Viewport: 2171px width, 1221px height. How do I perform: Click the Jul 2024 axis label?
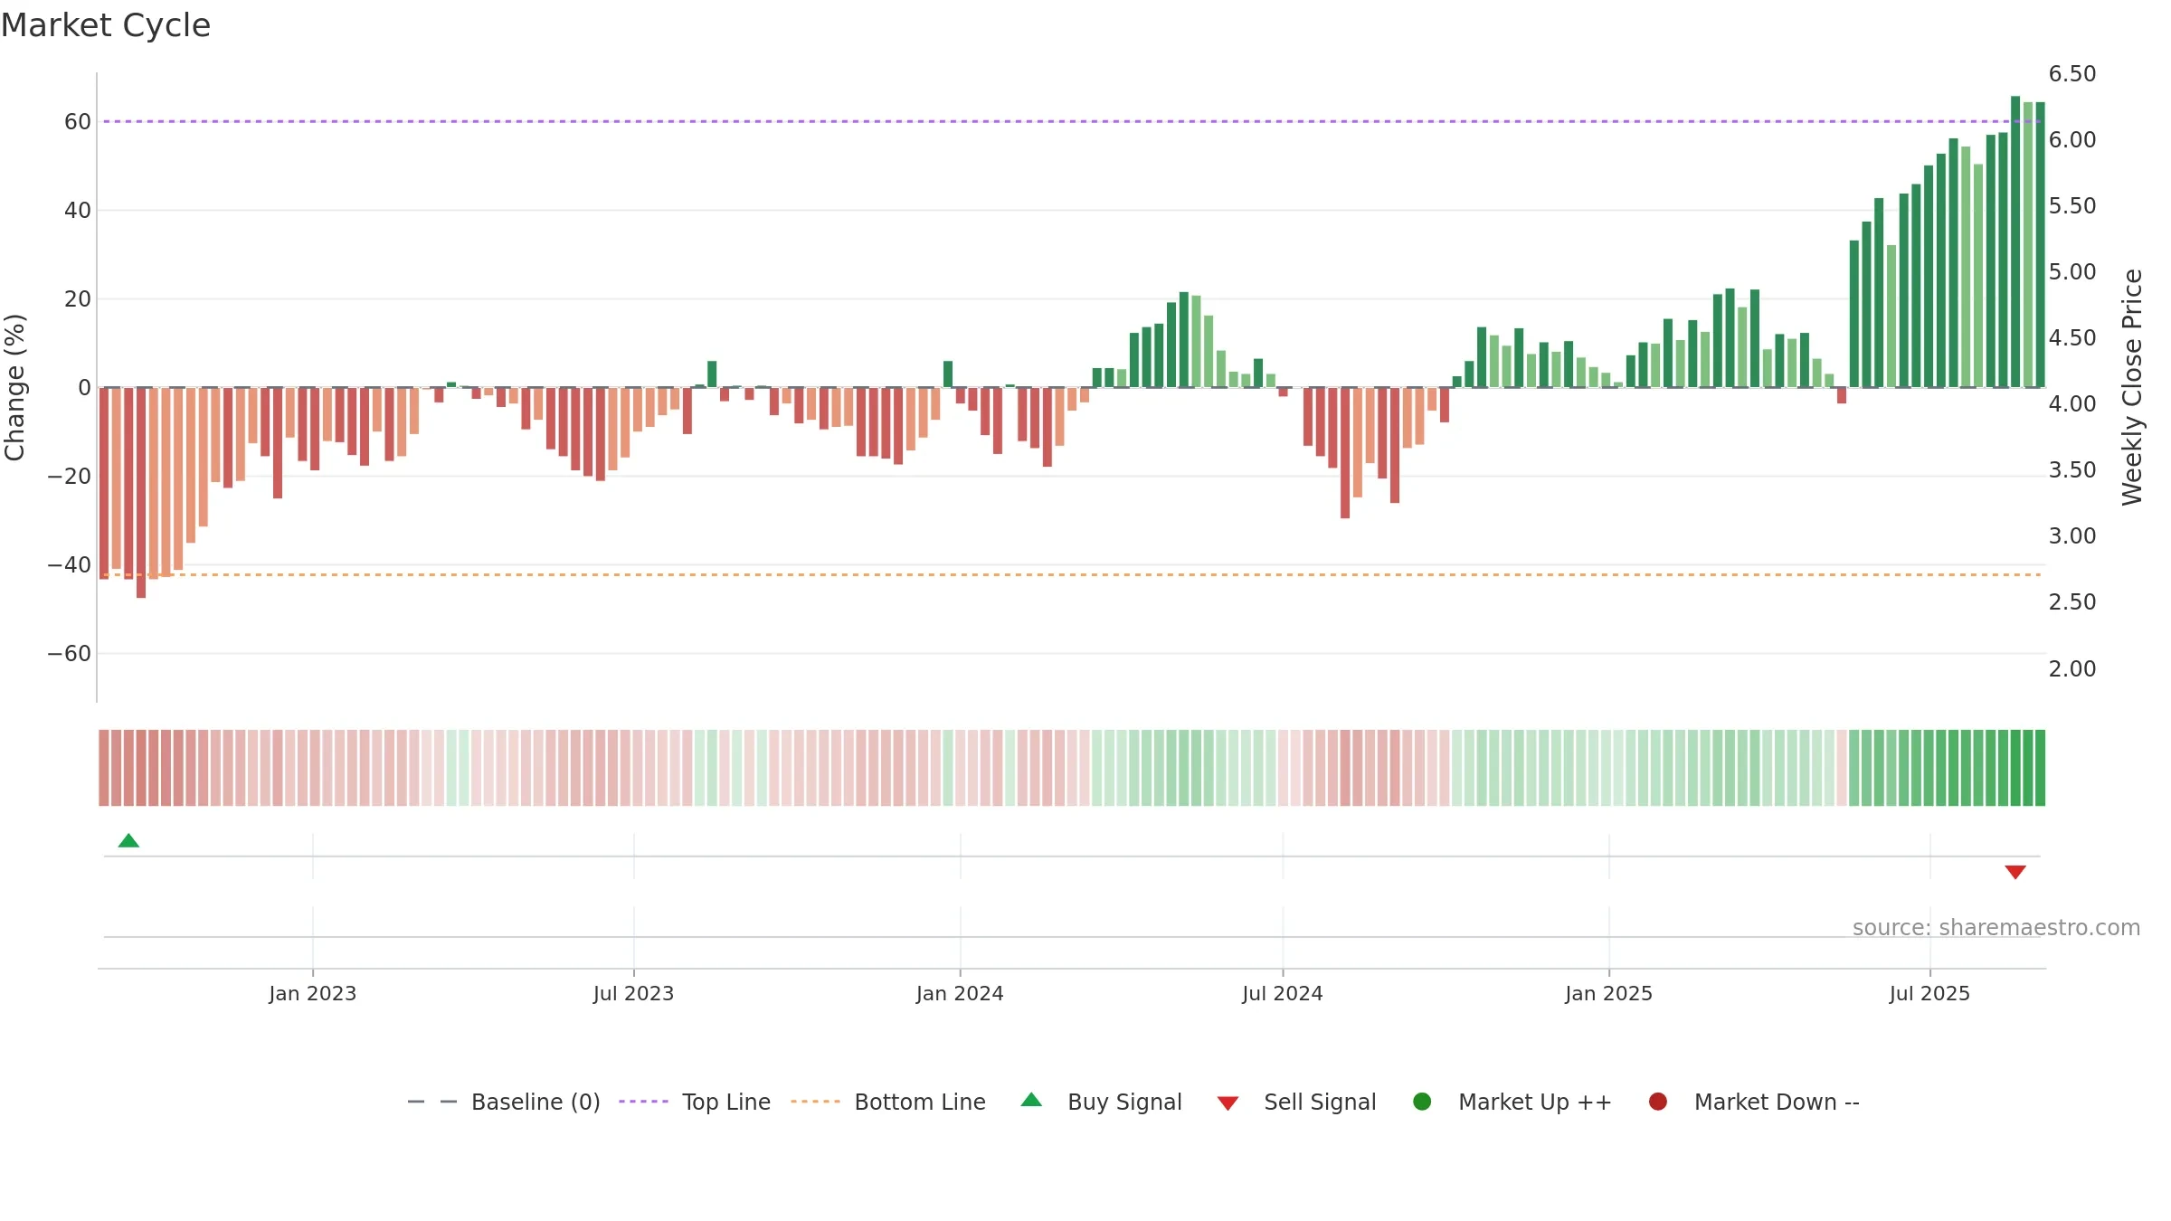pyautogui.click(x=1283, y=993)
